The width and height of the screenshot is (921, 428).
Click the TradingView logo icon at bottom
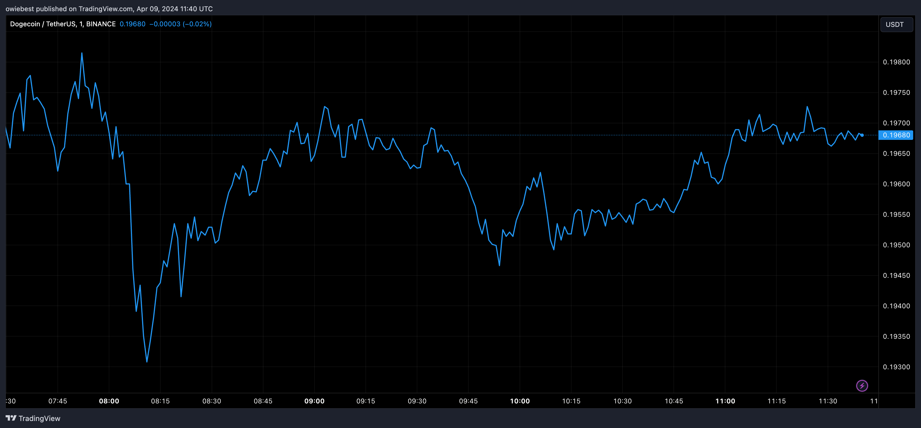[11, 418]
